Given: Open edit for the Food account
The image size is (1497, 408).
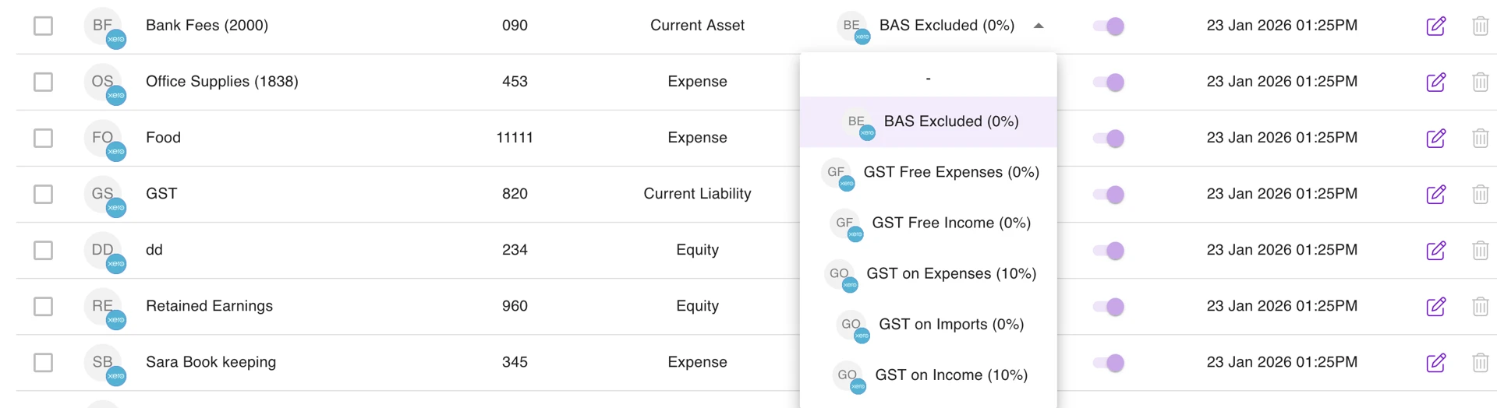Looking at the screenshot, I should (1435, 138).
